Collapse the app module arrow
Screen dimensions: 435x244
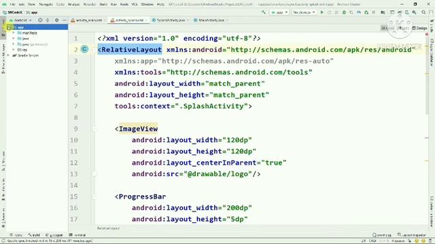tap(9, 27)
